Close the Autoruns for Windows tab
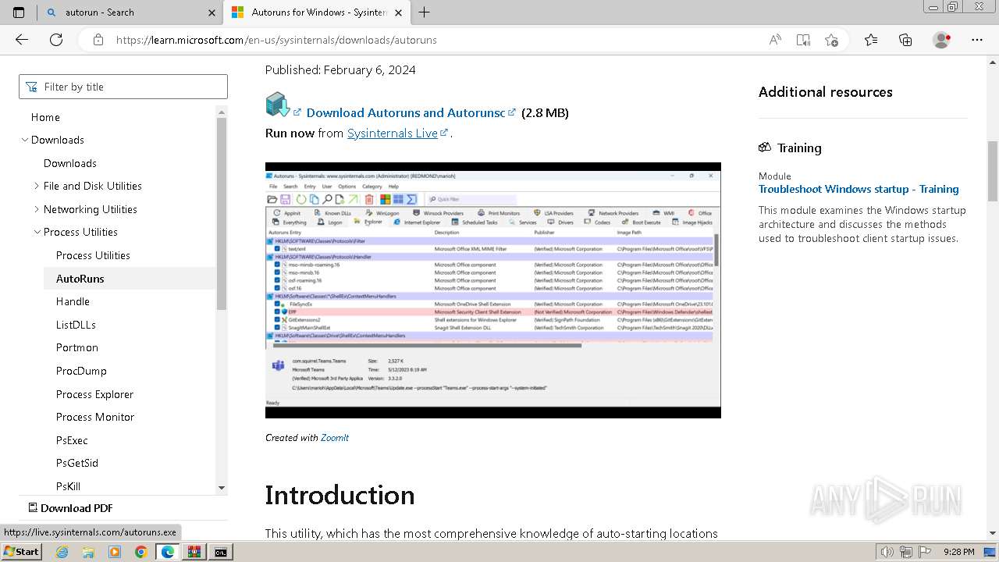 [398, 12]
